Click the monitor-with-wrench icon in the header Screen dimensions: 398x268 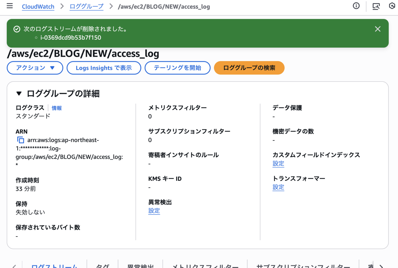[x=376, y=6]
